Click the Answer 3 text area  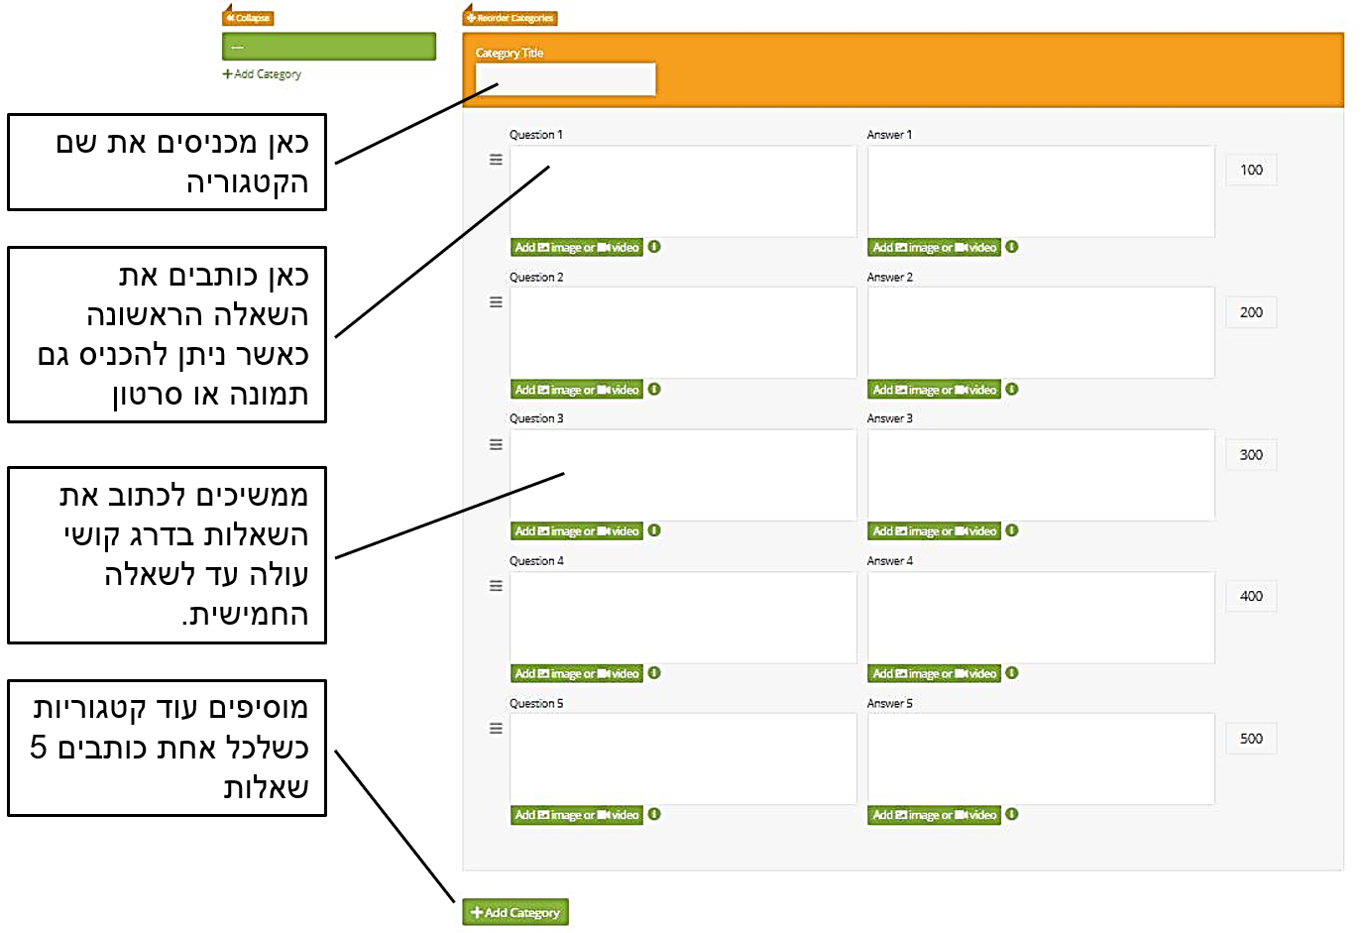1041,475
